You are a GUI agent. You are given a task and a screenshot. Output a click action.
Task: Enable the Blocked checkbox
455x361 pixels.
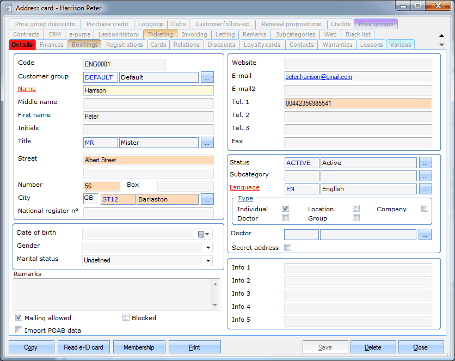point(126,318)
